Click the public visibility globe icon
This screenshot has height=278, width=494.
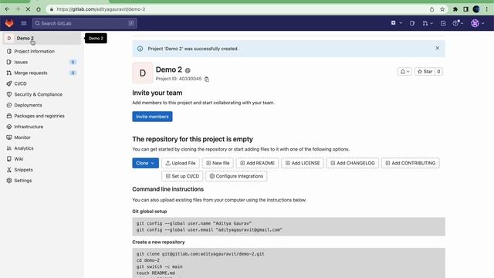tap(188, 70)
